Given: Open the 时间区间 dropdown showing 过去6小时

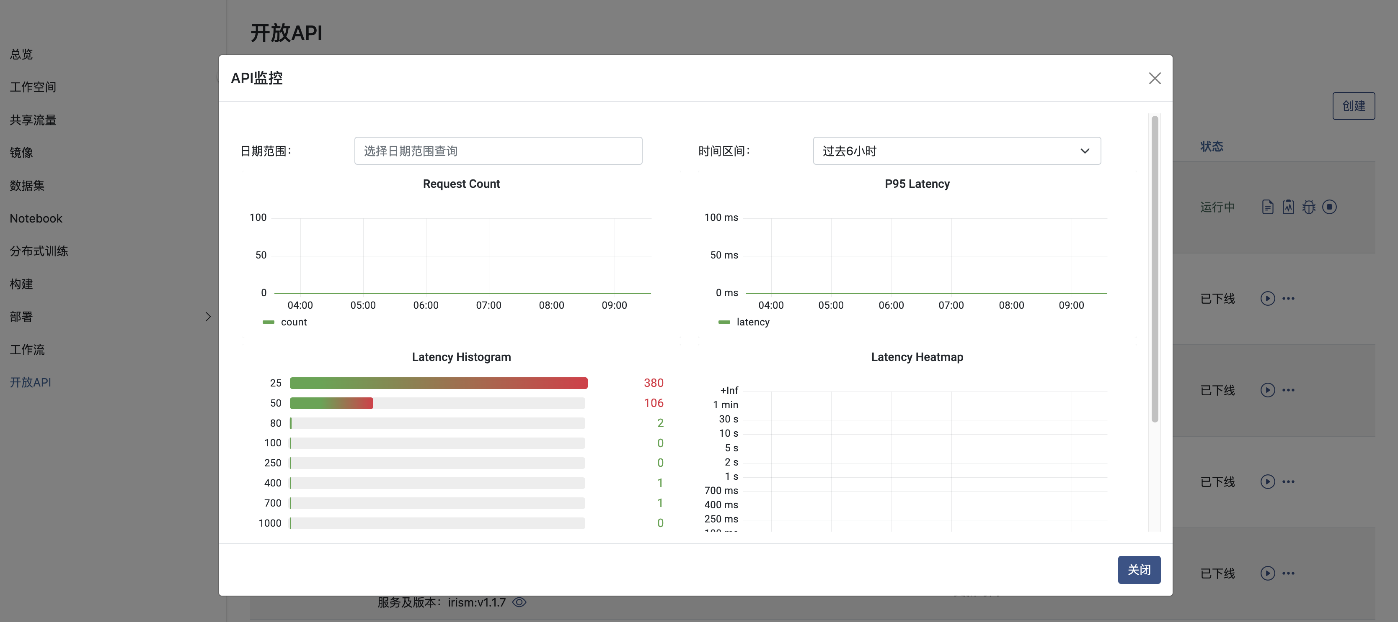Looking at the screenshot, I should (x=956, y=151).
